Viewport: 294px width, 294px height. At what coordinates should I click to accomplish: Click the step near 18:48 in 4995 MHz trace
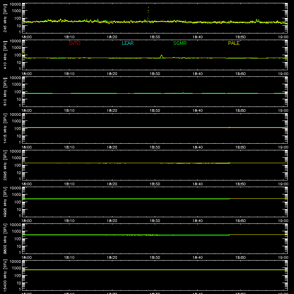point(230,198)
